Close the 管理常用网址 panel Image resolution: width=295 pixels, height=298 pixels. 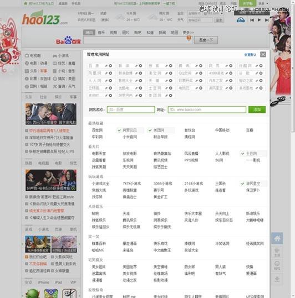pos(263,55)
